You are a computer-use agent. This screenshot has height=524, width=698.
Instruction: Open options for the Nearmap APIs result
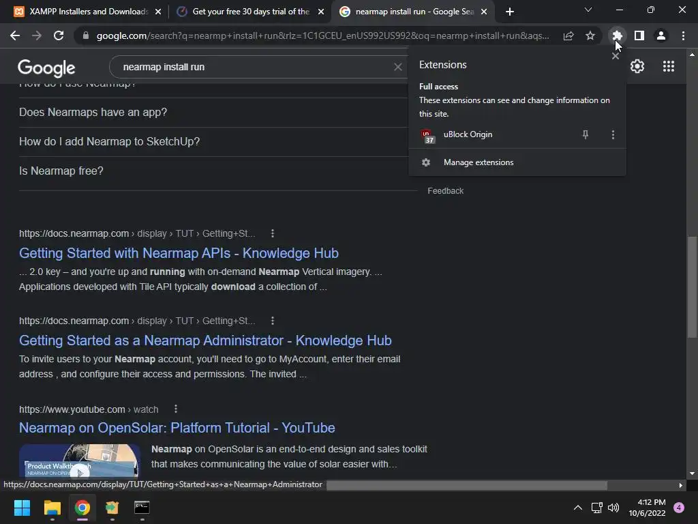click(x=273, y=233)
